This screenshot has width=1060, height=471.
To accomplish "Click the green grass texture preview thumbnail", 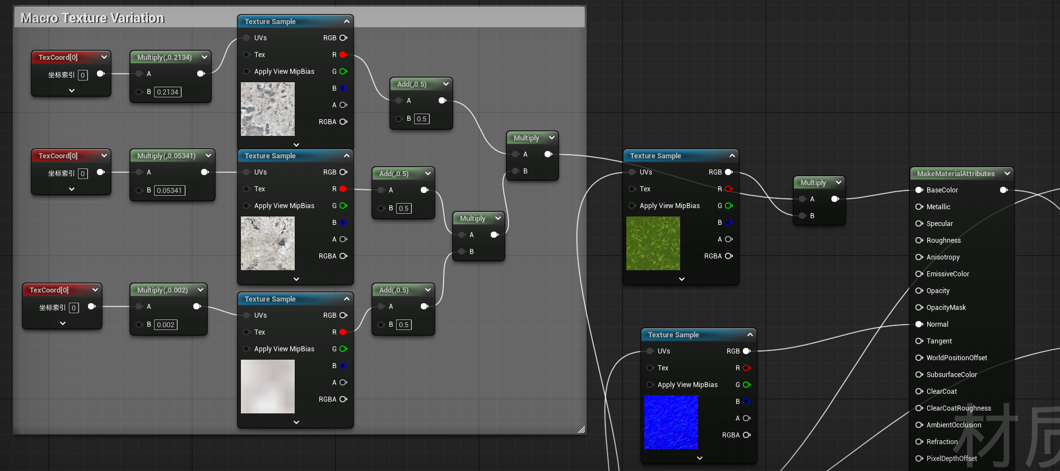I will [653, 243].
